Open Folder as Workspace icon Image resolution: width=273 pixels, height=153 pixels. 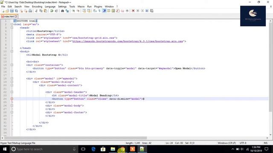point(122,11)
